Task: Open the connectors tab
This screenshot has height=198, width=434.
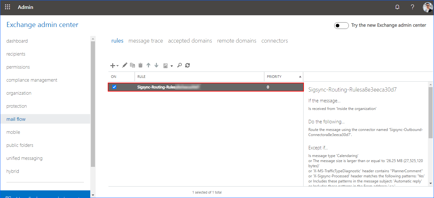Action: pos(274,41)
